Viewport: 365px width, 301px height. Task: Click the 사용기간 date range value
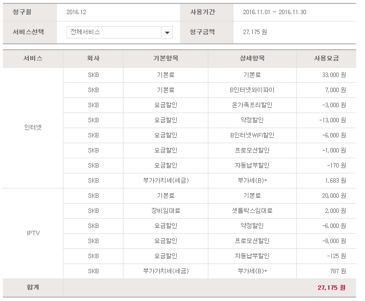274,12
